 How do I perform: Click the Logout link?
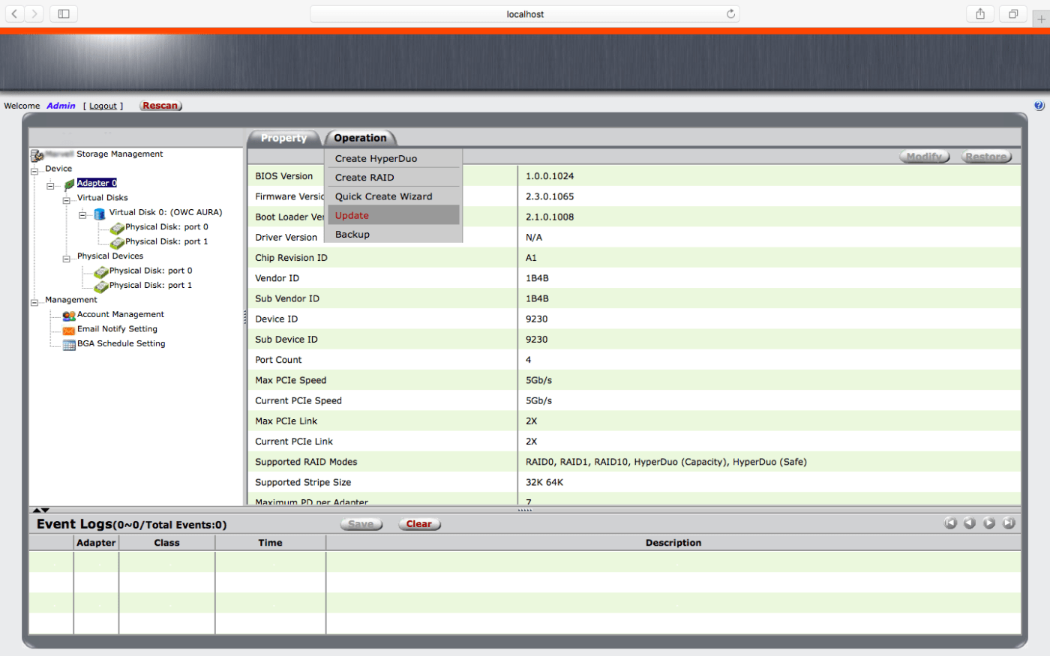[103, 106]
